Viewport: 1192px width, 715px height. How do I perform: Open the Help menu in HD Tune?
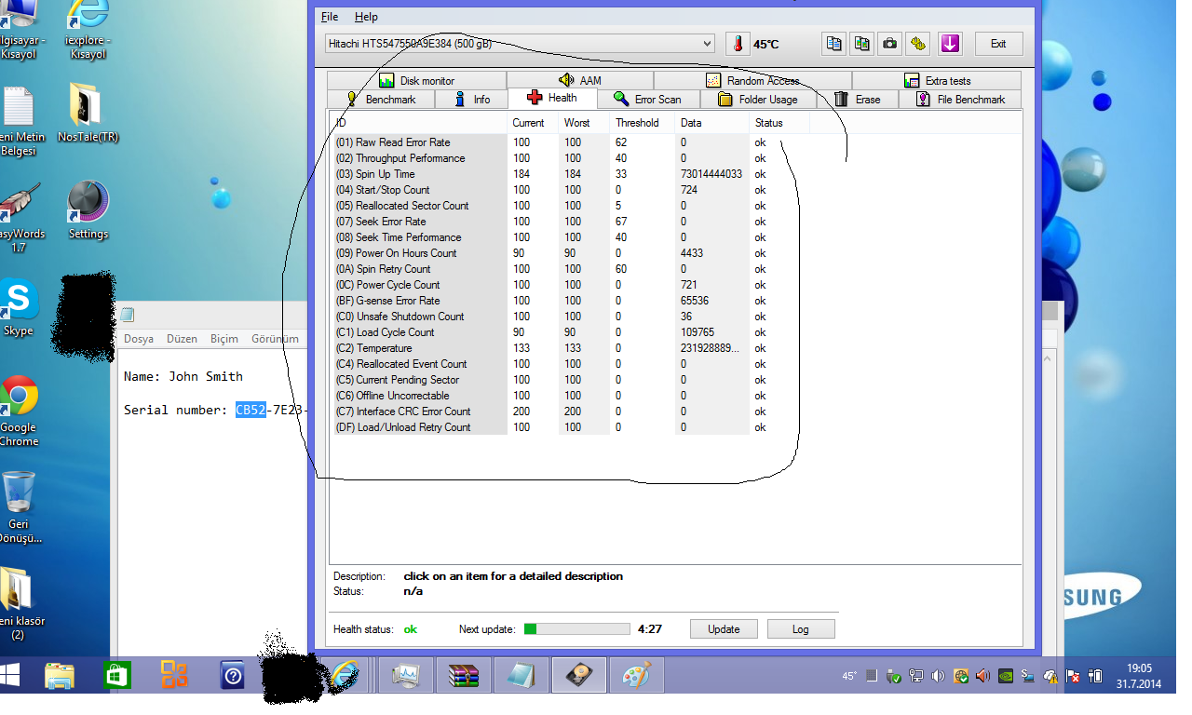click(366, 17)
